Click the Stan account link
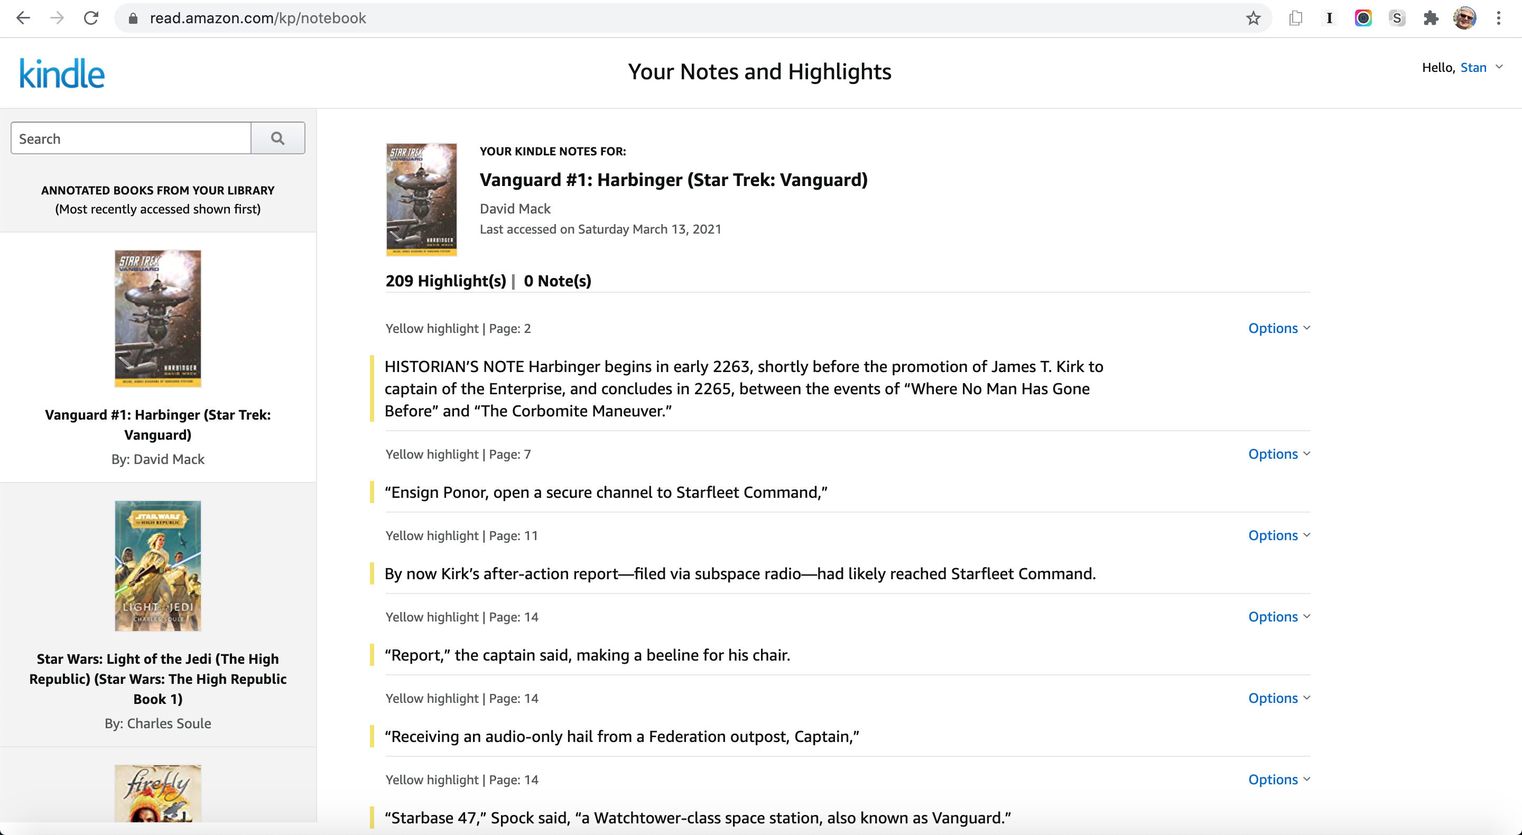Screen dimensions: 1522x835 click(1473, 67)
